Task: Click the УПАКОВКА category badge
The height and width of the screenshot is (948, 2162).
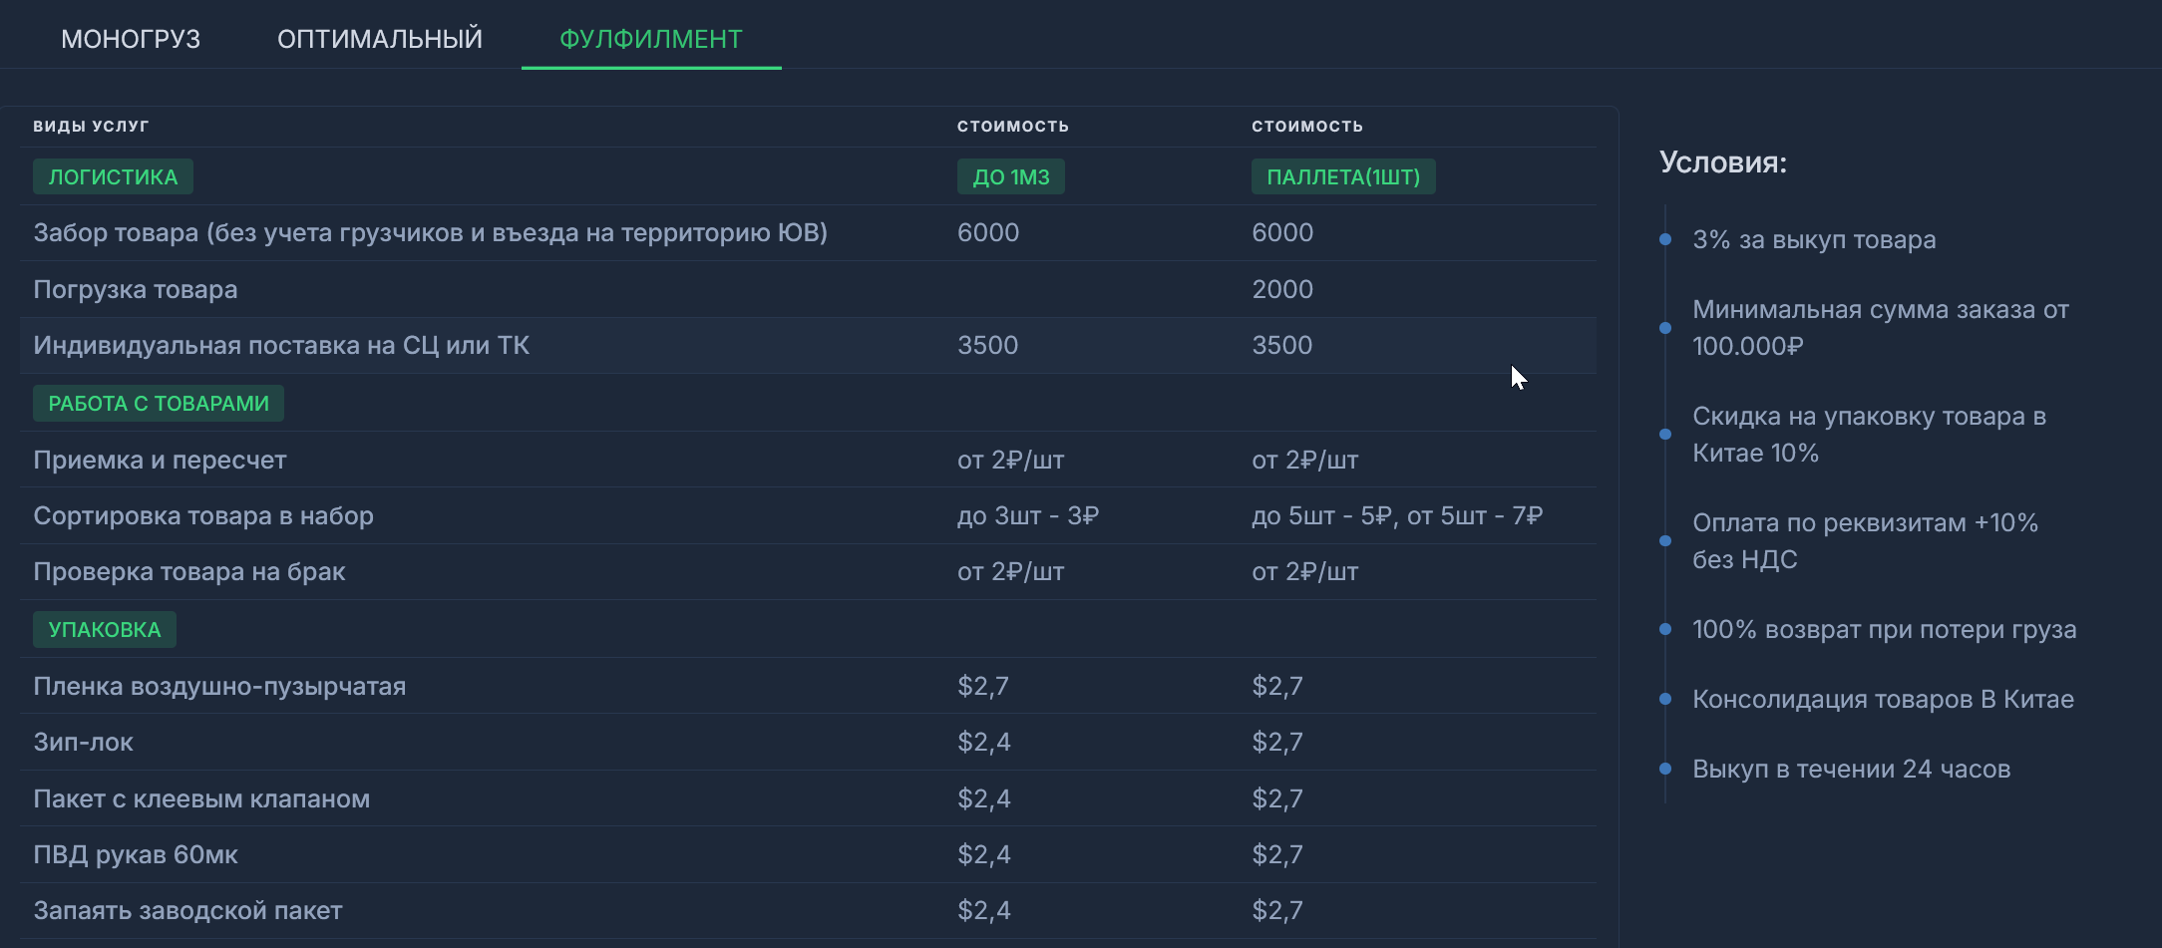Action: coord(105,629)
